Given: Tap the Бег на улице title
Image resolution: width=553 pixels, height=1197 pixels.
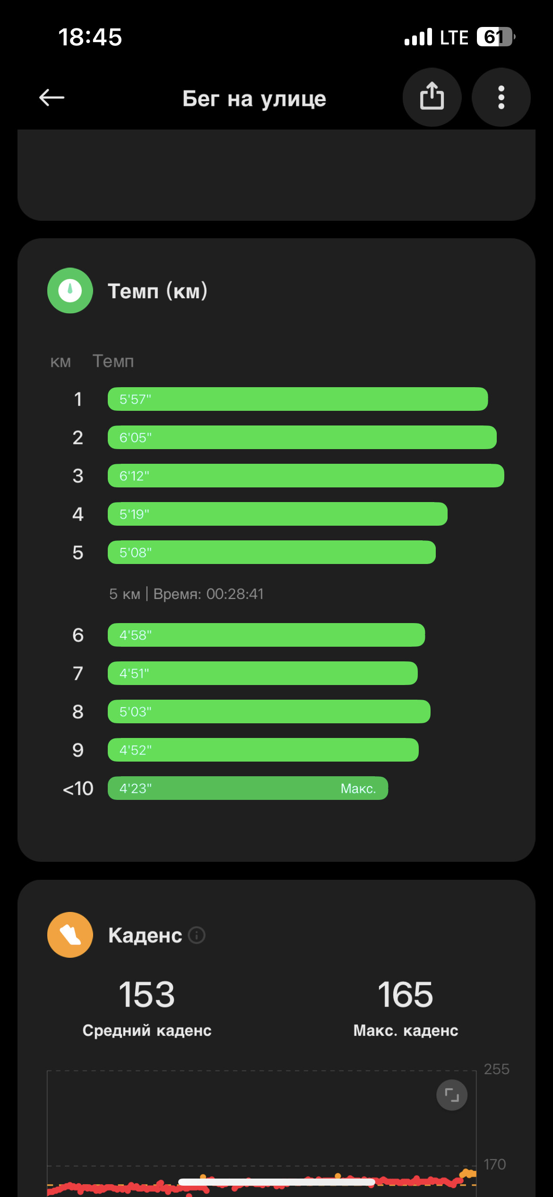Looking at the screenshot, I should (254, 99).
